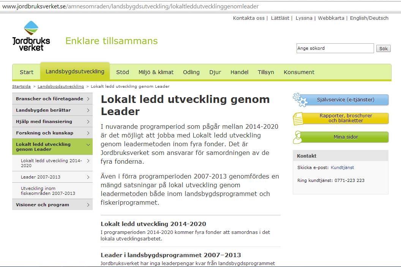Screen dimensions: 401x267
Task: Click the Landsbygdsutveckling breadcrumb link
Action: point(61,87)
